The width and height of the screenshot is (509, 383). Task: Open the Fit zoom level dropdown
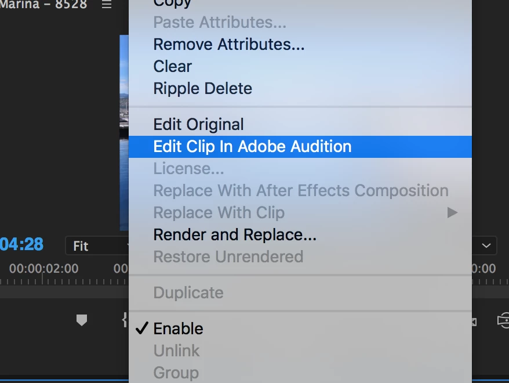click(97, 245)
